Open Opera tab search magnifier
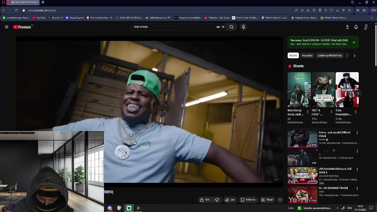377x212 pixels. pyautogui.click(x=353, y=2)
